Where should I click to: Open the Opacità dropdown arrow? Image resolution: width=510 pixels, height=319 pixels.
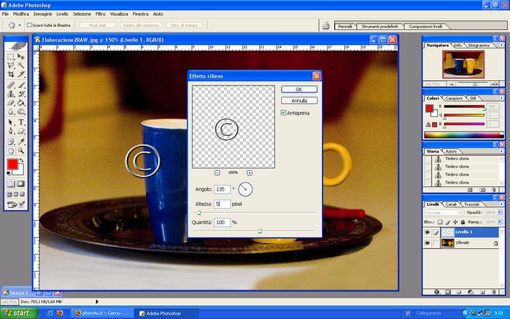[x=500, y=212]
